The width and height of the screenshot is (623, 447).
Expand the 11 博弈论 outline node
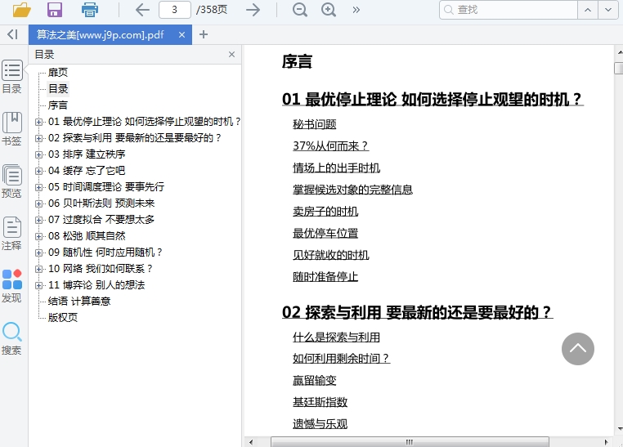39,285
